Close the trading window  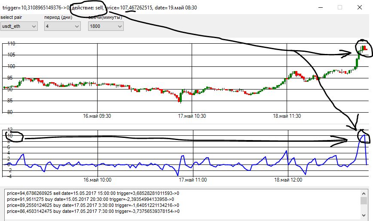click(x=359, y=7)
